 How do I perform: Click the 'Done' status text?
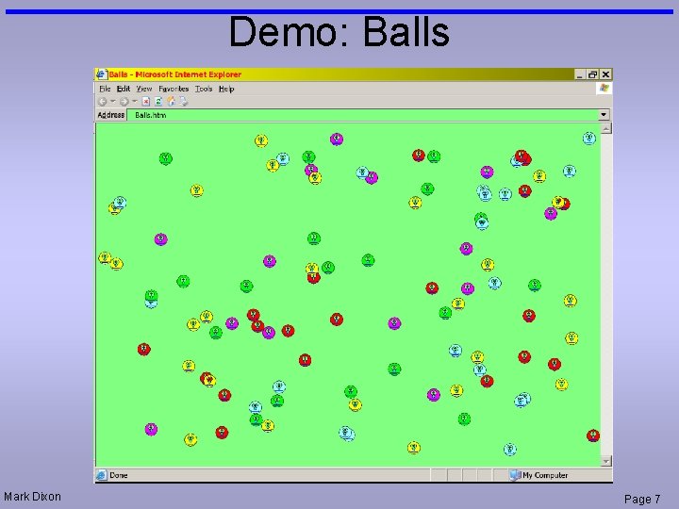119,475
